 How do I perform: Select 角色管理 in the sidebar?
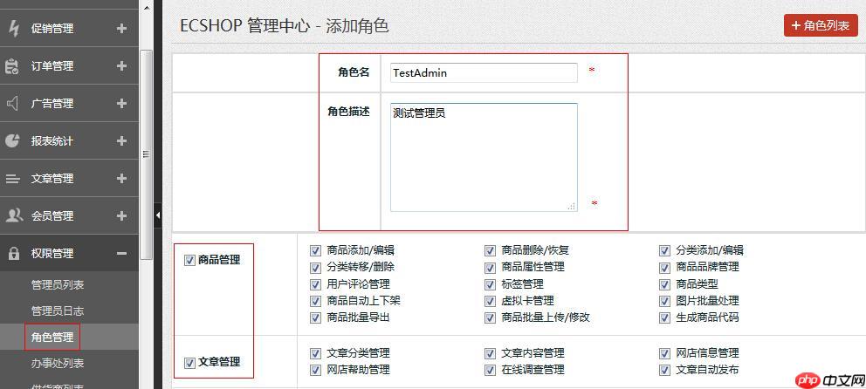click(52, 337)
